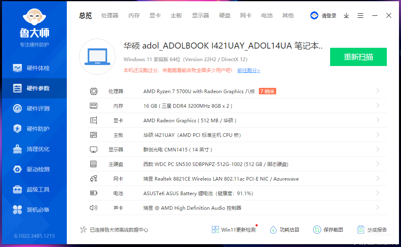Click 请登录 to sign in
Image resolution: width=401 pixels, height=247 pixels.
click(x=329, y=16)
